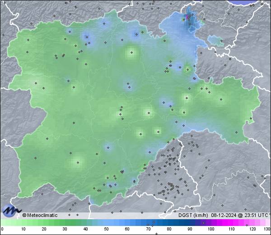
Task: Select the 110 value on the scale
Action: 232,229
